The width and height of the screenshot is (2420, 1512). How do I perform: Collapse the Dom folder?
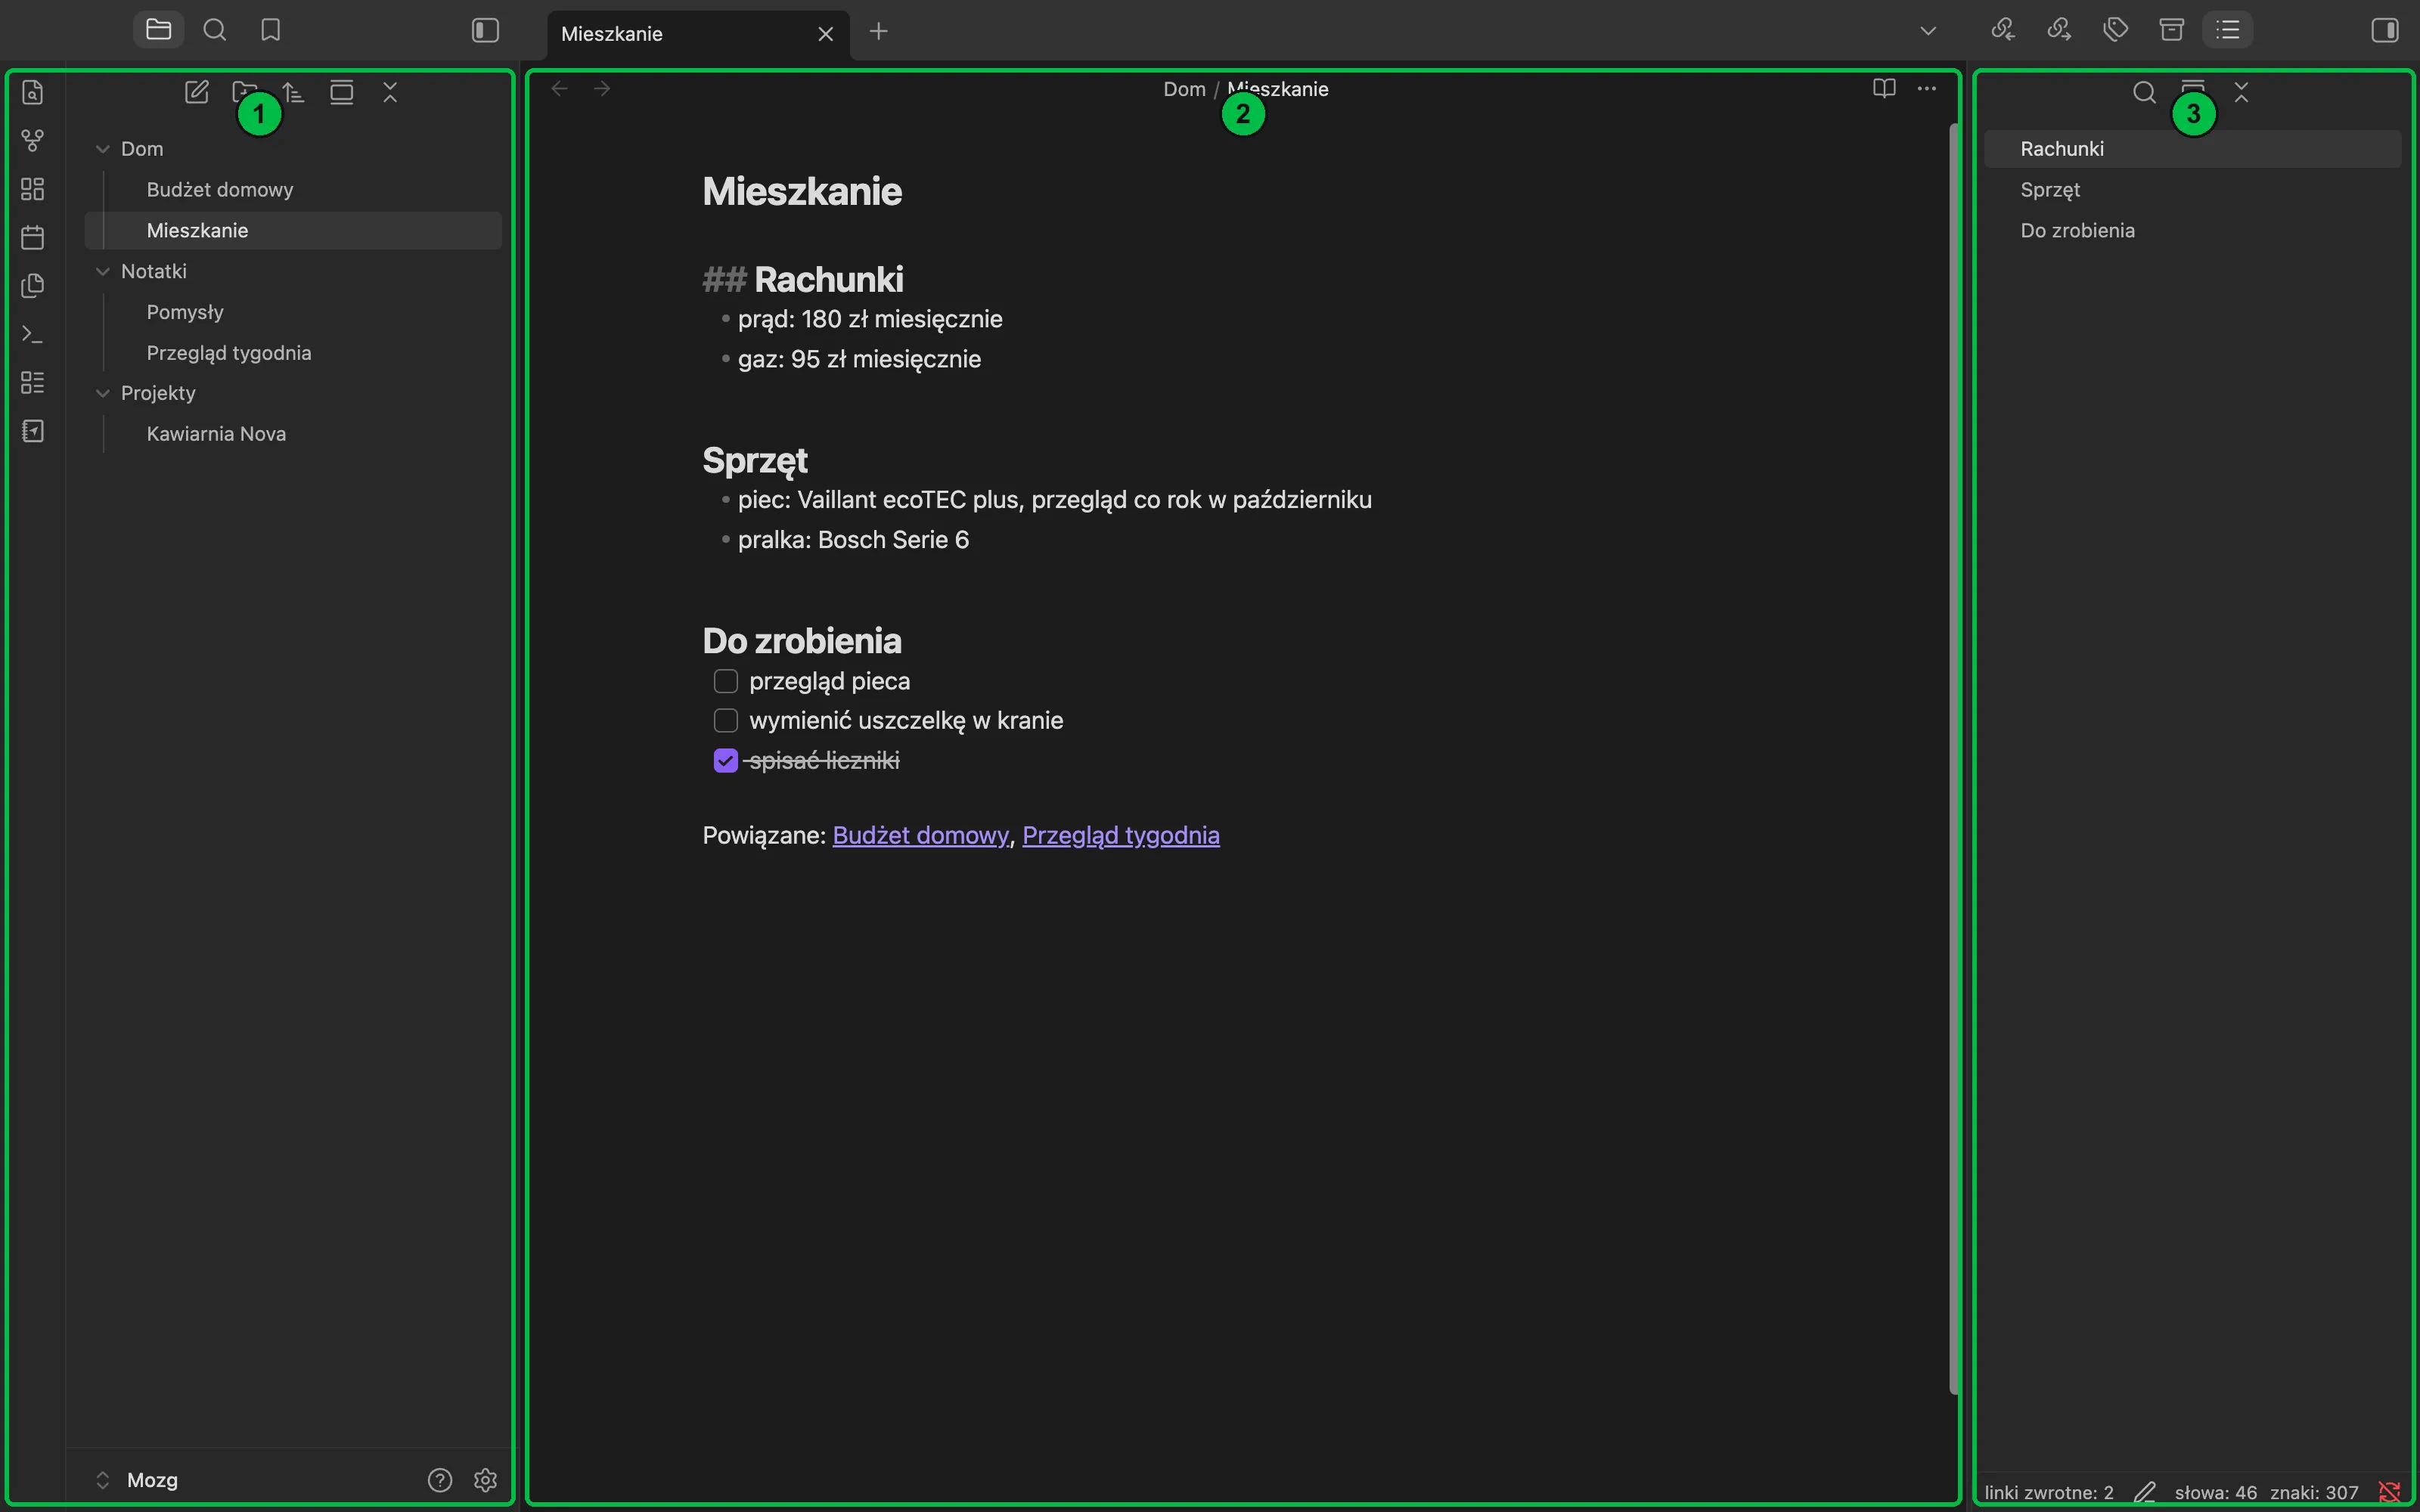point(102,149)
